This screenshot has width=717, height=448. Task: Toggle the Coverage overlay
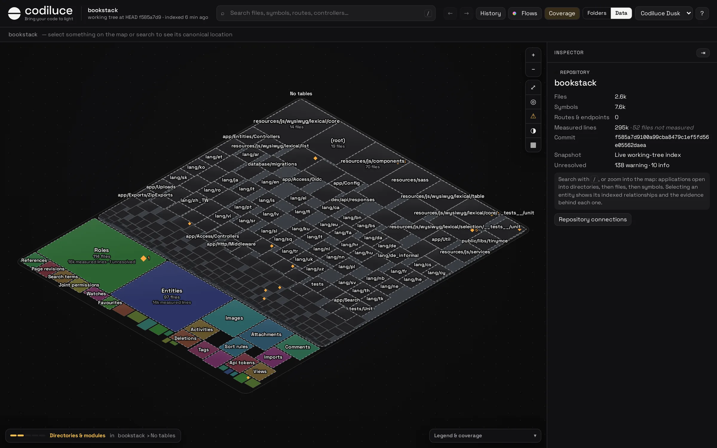point(562,13)
